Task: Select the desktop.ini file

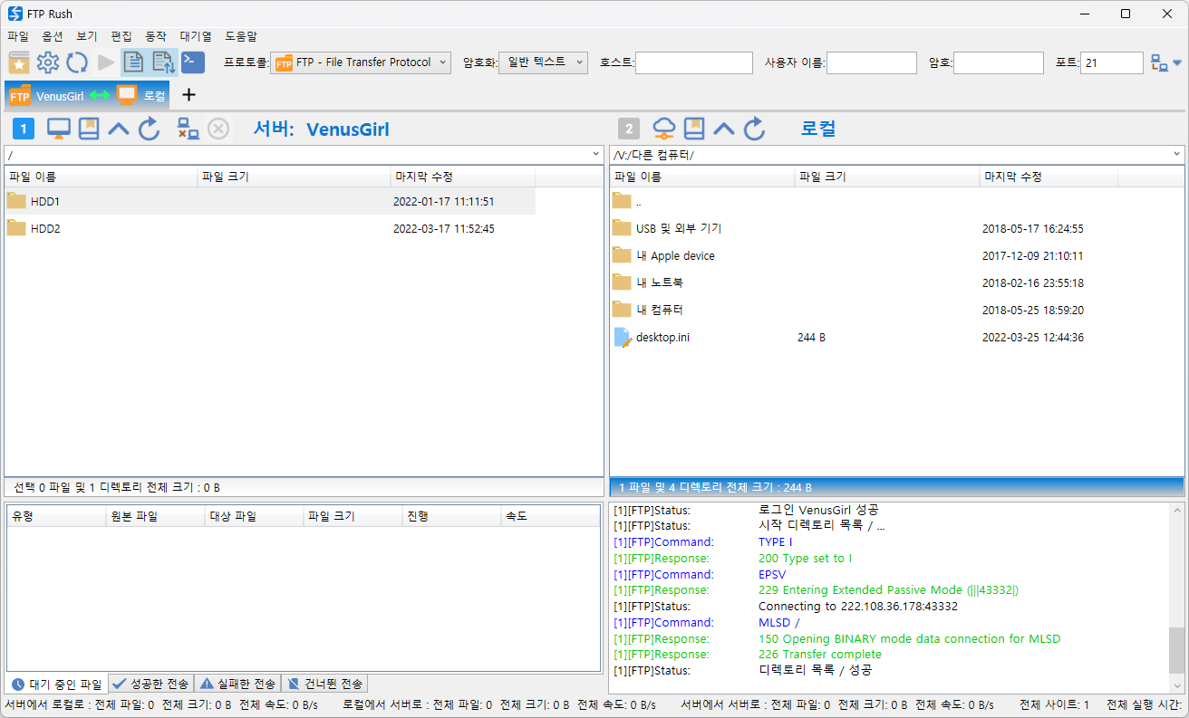Action: tap(864, 337)
